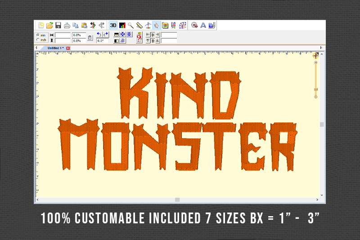Rotate left with counterclockwise arrow
Image resolution: width=360 pixels, height=240 pixels.
tap(99, 35)
